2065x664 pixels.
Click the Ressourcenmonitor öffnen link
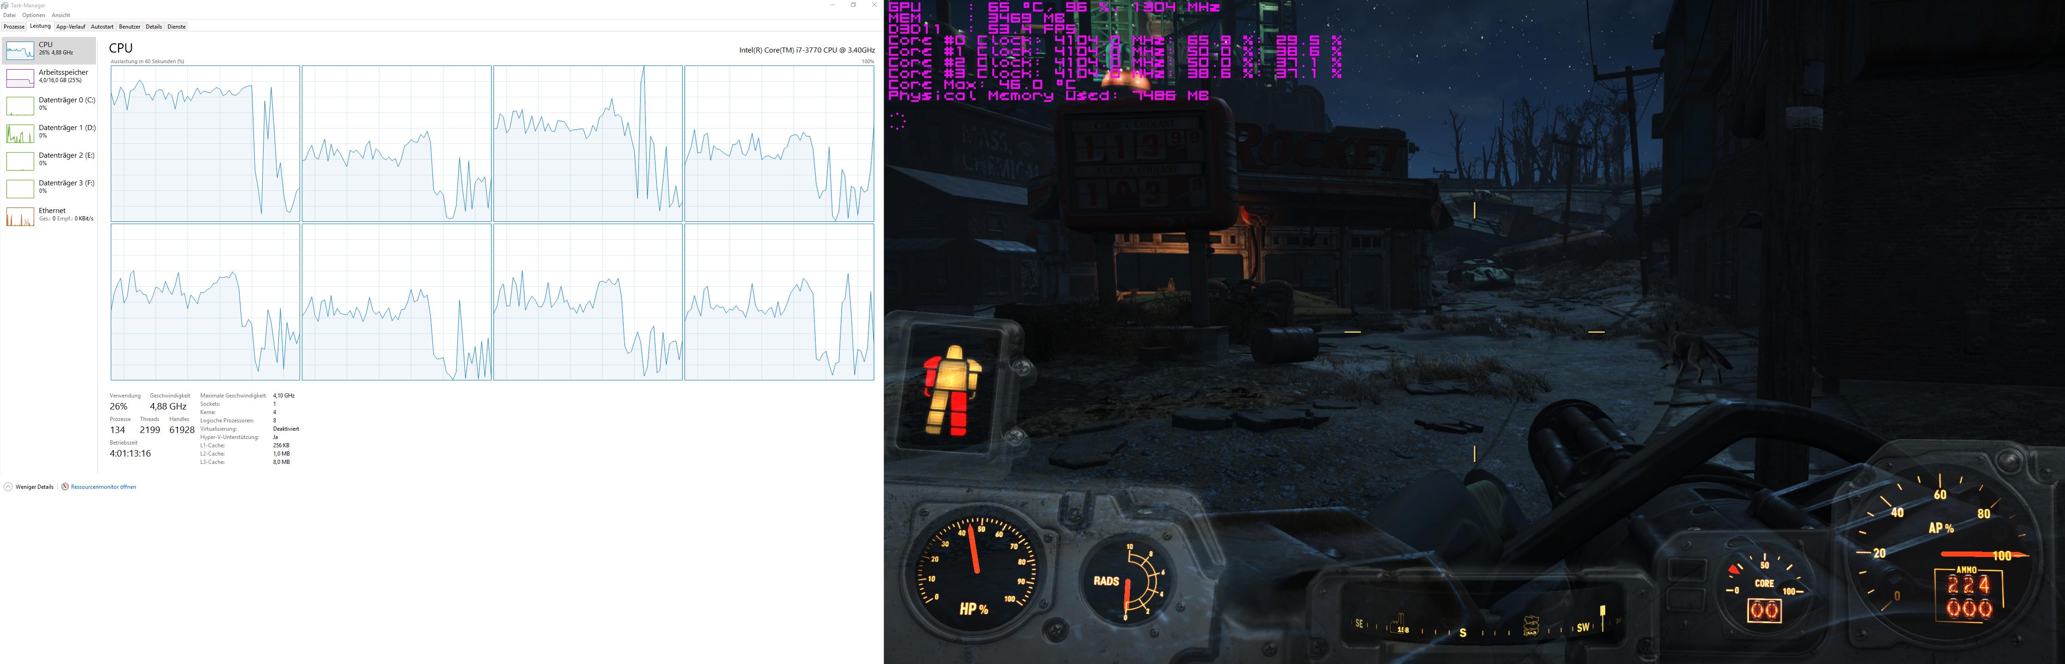103,487
